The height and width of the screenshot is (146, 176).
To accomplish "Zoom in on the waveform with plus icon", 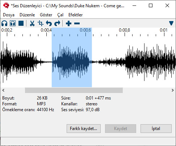I will tap(68, 23).
